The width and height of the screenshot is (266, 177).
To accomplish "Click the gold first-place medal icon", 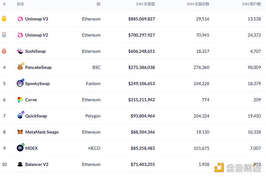I will (x=4, y=19).
